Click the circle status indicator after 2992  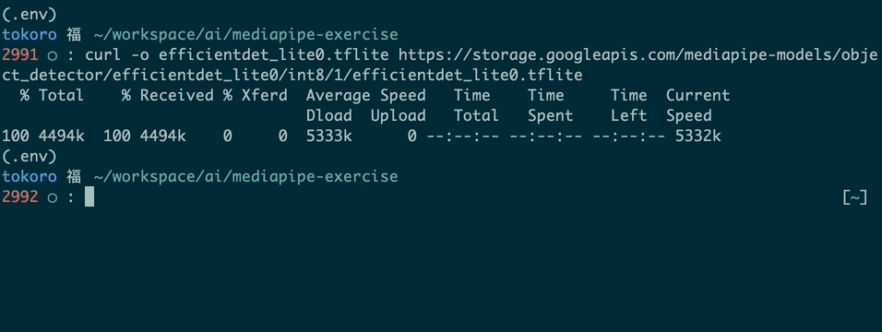coord(52,197)
